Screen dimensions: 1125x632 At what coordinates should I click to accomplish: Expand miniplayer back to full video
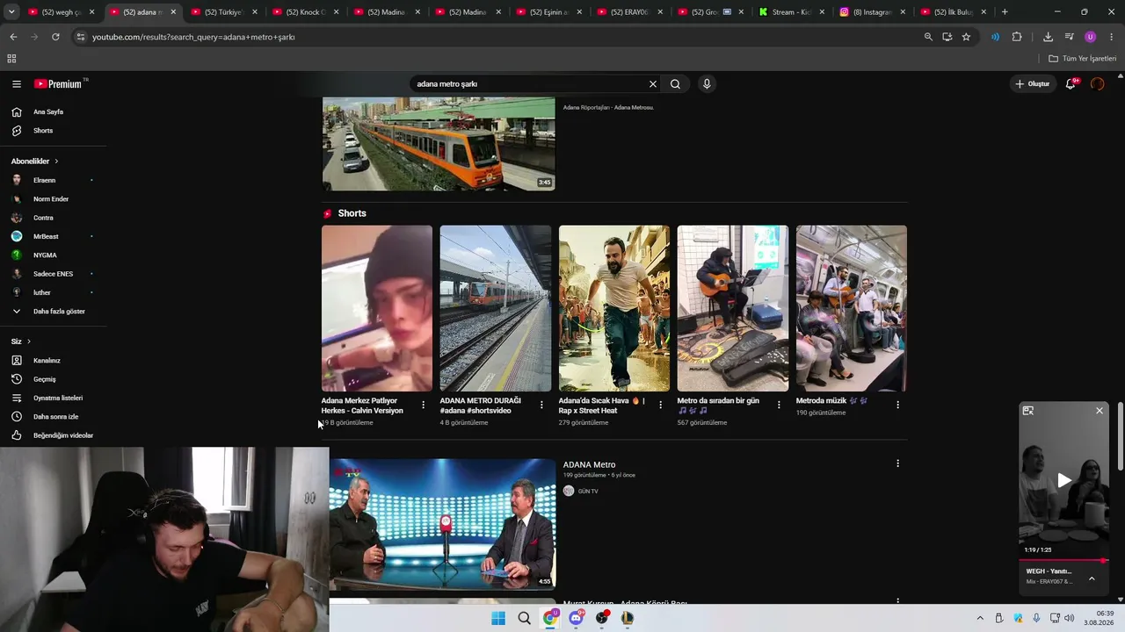click(1028, 411)
